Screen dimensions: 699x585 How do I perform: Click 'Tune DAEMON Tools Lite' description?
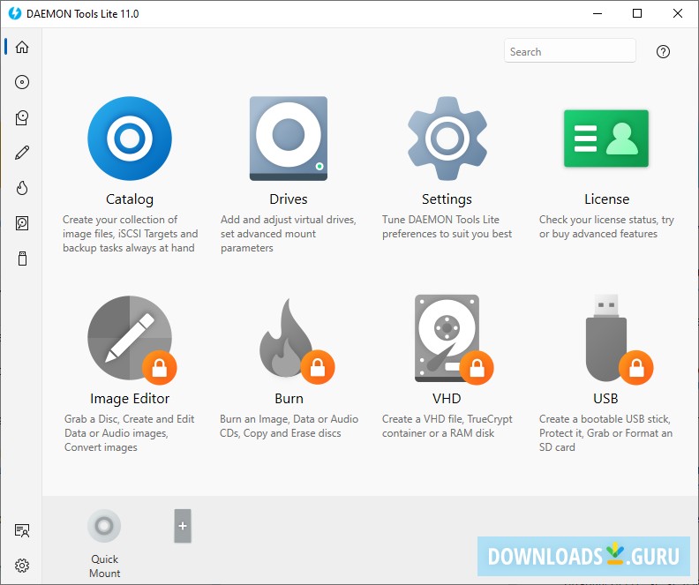coord(447,227)
